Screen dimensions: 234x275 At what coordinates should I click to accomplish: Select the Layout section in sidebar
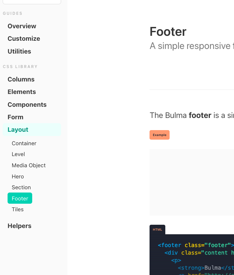pos(18,129)
